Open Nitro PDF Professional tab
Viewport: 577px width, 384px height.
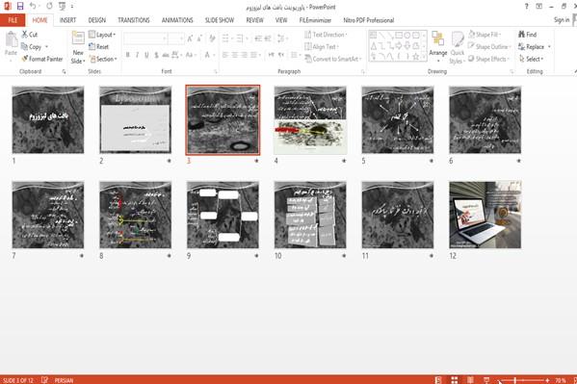point(368,20)
